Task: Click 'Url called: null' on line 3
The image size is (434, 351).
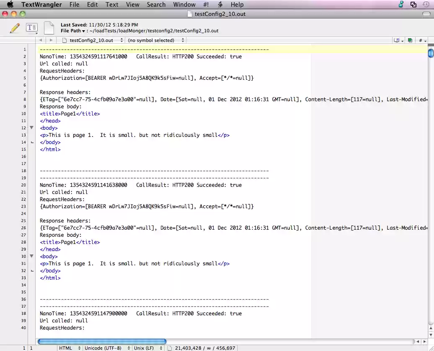Action: [x=64, y=63]
